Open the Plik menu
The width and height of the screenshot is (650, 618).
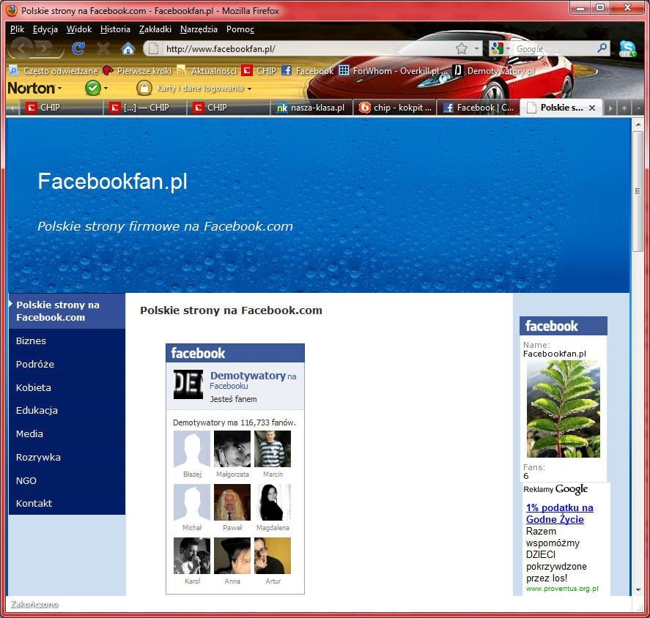[x=17, y=29]
